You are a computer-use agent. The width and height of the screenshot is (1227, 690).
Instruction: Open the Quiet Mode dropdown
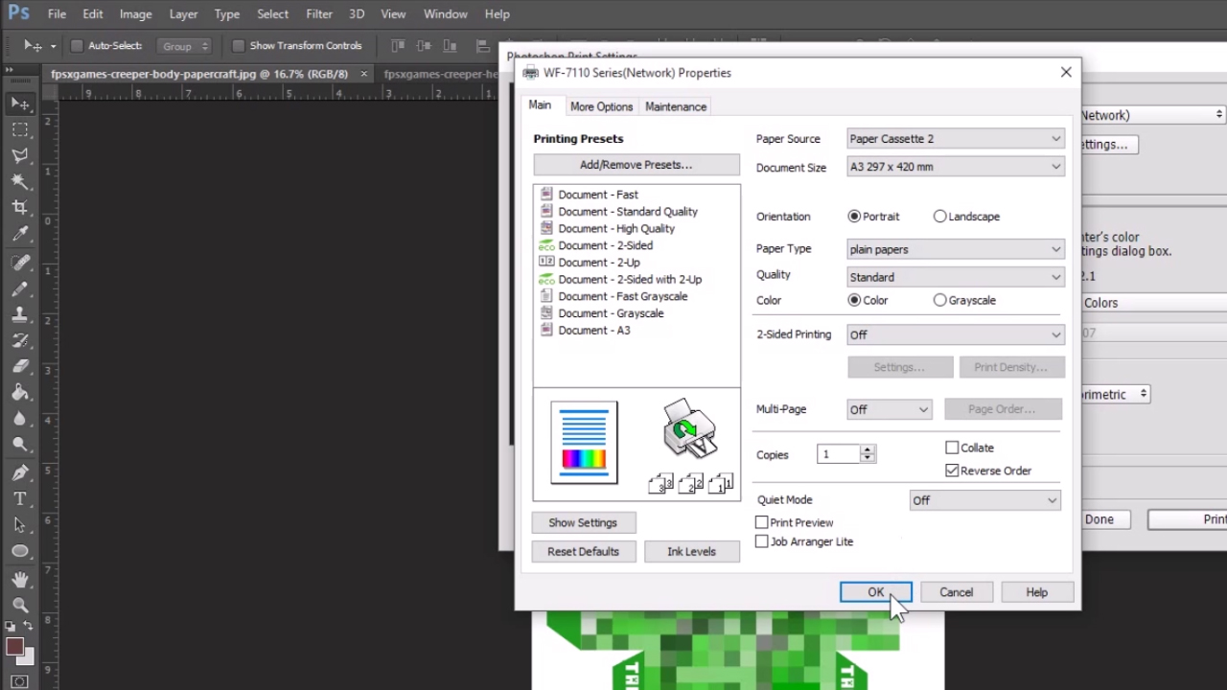click(x=984, y=500)
